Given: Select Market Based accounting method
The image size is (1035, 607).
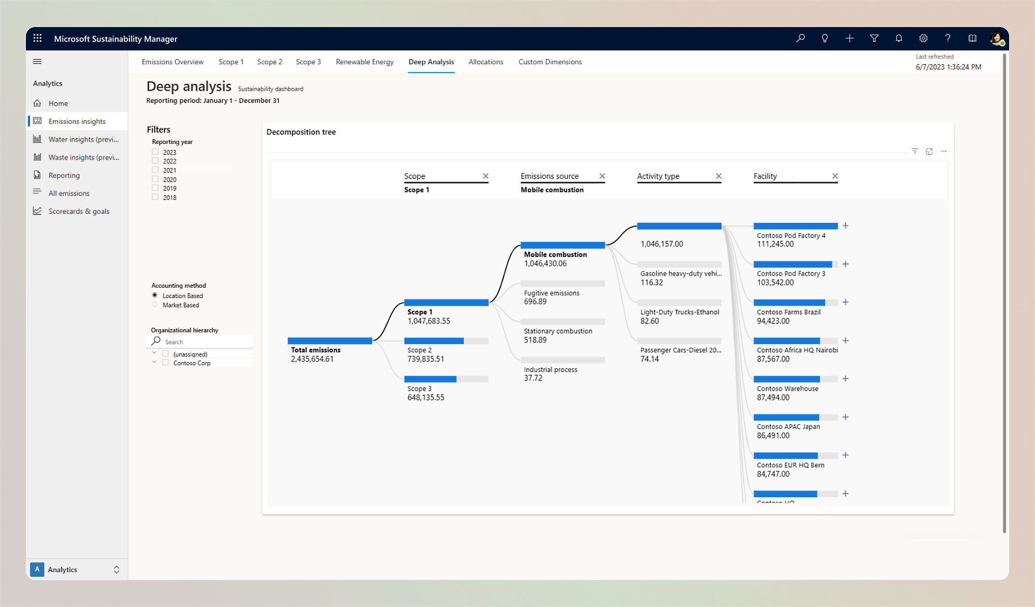Looking at the screenshot, I should point(155,304).
